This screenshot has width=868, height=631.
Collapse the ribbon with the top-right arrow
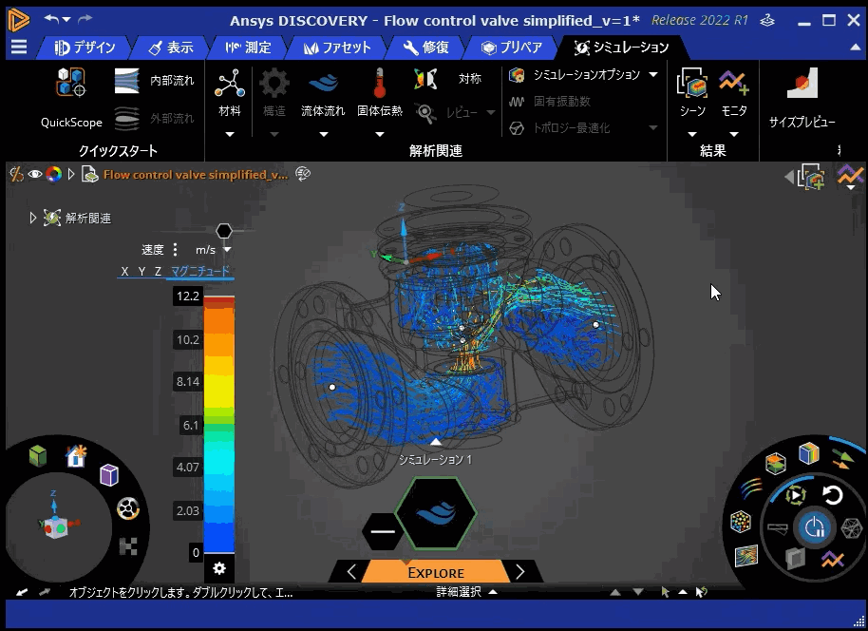tap(856, 48)
